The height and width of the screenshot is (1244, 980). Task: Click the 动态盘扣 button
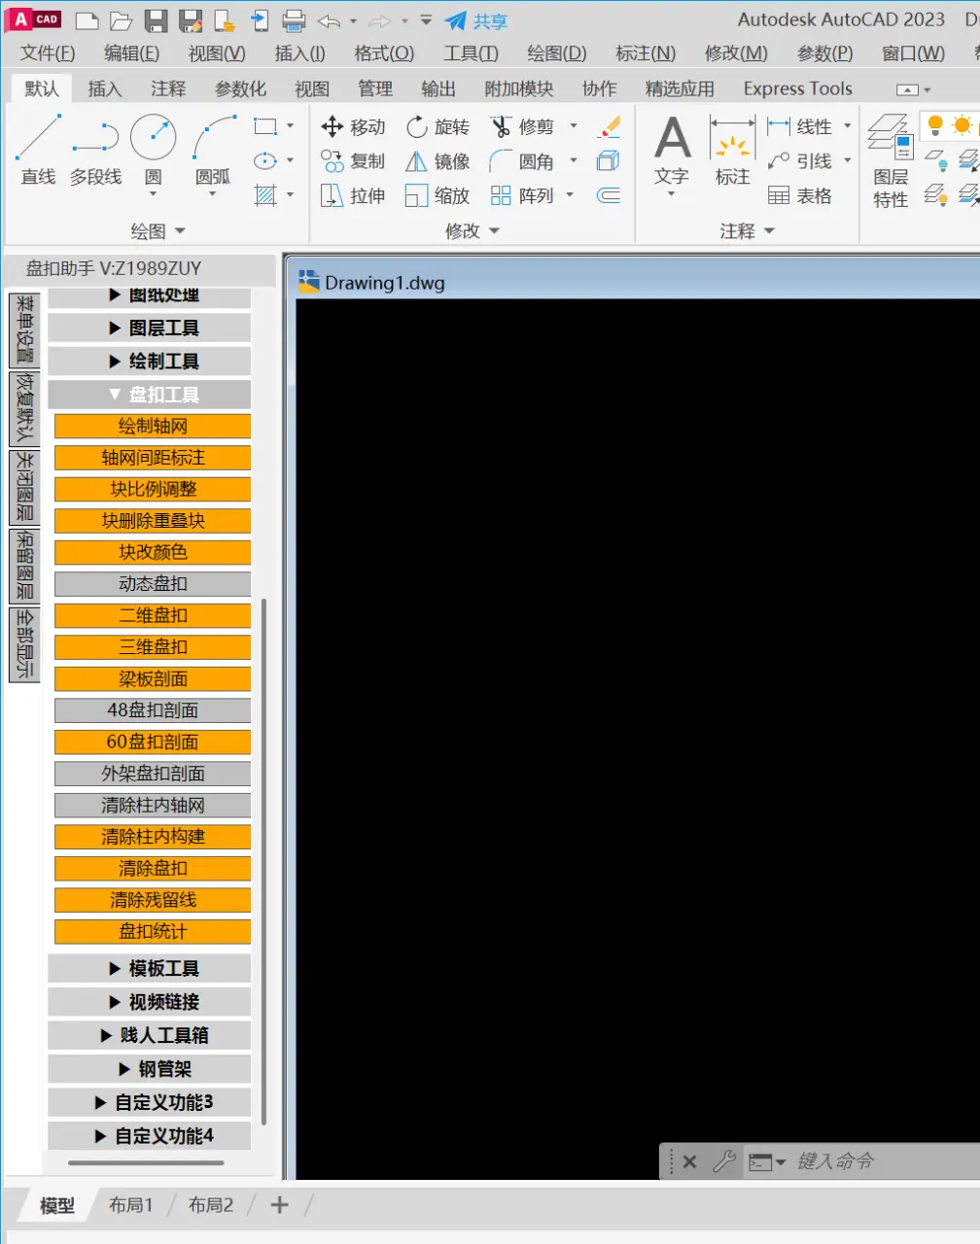coord(153,584)
